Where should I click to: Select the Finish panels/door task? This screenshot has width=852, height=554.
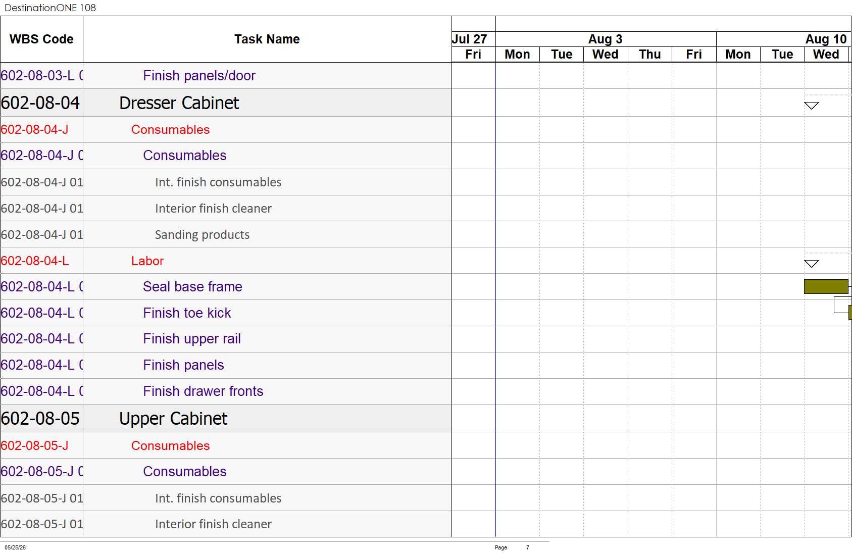199,76
